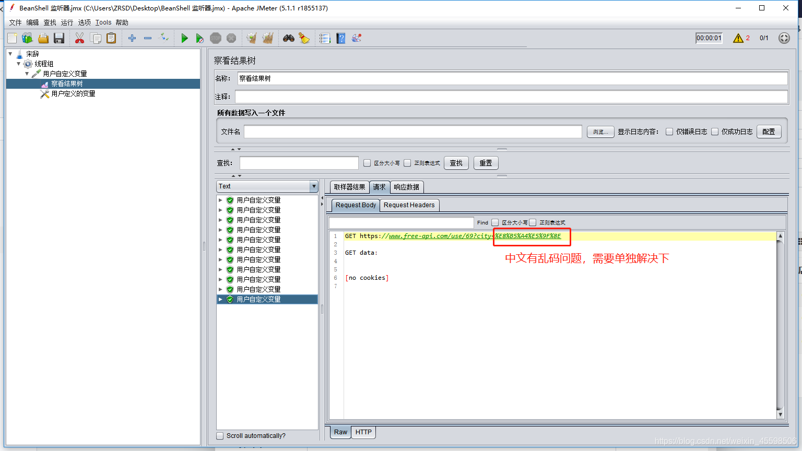Clear all results with double broom icon
Image resolution: width=802 pixels, height=451 pixels.
point(268,38)
